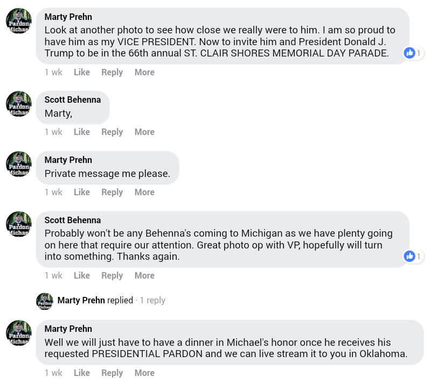Expand the '1 reply' thread
The height and width of the screenshot is (384, 431).
click(152, 301)
